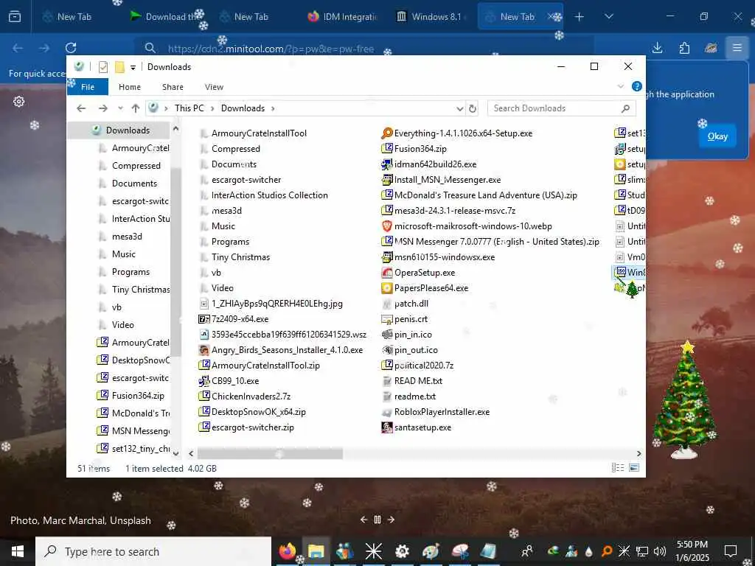
Task: Open Customize Quick Access Toolbar dropdown
Action: pos(133,67)
